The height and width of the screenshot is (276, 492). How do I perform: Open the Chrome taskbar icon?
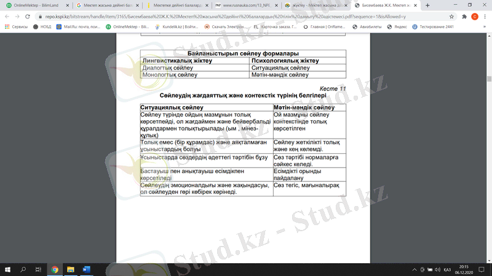55,269
